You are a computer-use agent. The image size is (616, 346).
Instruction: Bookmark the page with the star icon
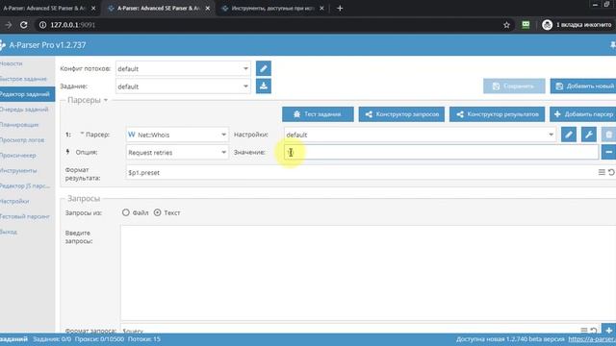[x=506, y=25]
